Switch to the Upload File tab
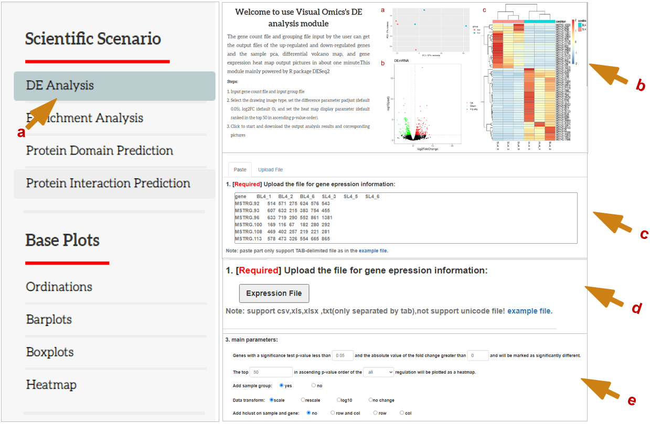This screenshot has height=424, width=650. [270, 170]
